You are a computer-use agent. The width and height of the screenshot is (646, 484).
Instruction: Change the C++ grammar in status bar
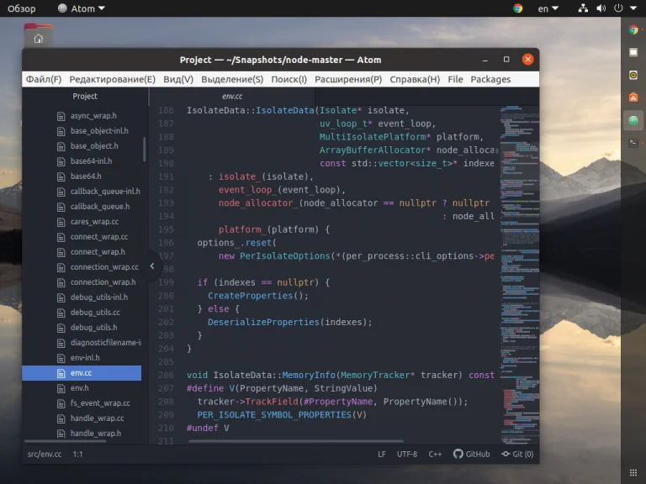tap(435, 454)
